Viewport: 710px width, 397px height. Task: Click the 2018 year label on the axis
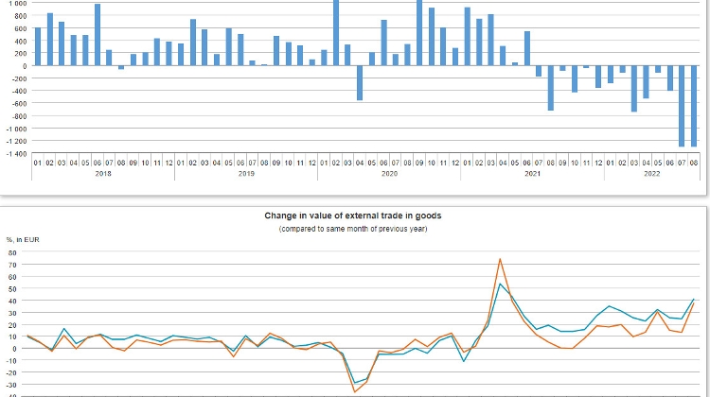point(103,174)
